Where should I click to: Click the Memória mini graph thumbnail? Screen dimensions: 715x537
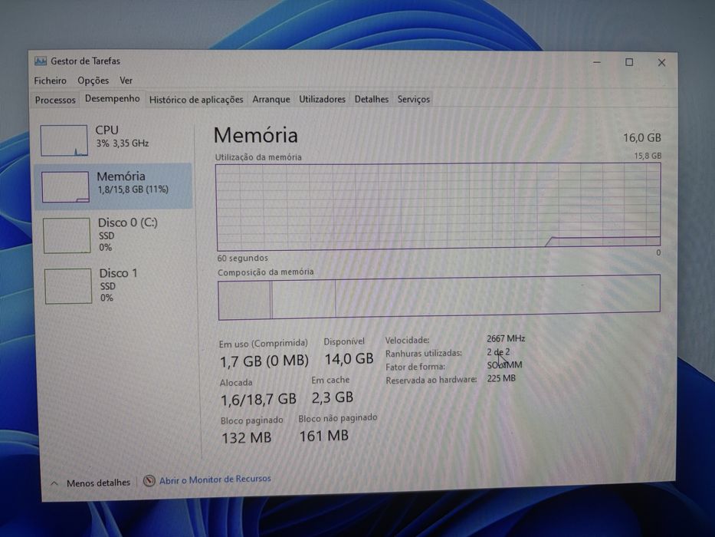click(x=65, y=186)
